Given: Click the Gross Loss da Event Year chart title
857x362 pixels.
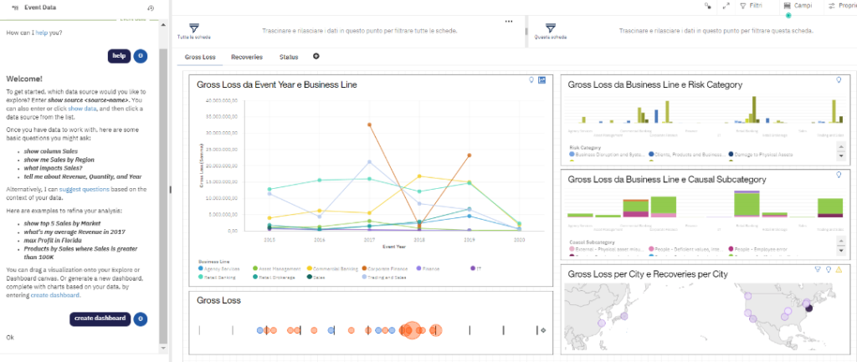Looking at the screenshot, I should point(276,84).
